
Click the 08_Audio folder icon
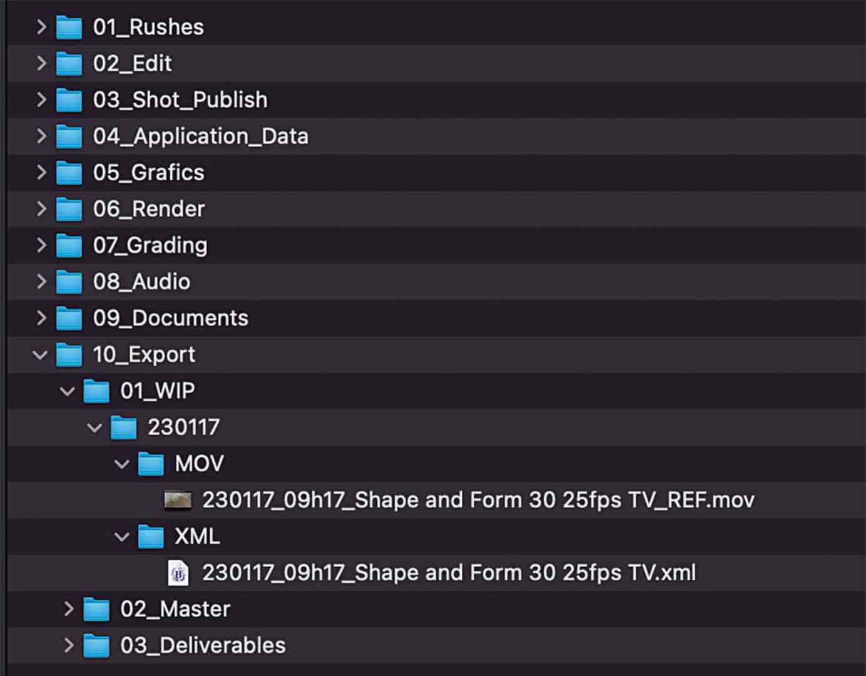click(69, 282)
